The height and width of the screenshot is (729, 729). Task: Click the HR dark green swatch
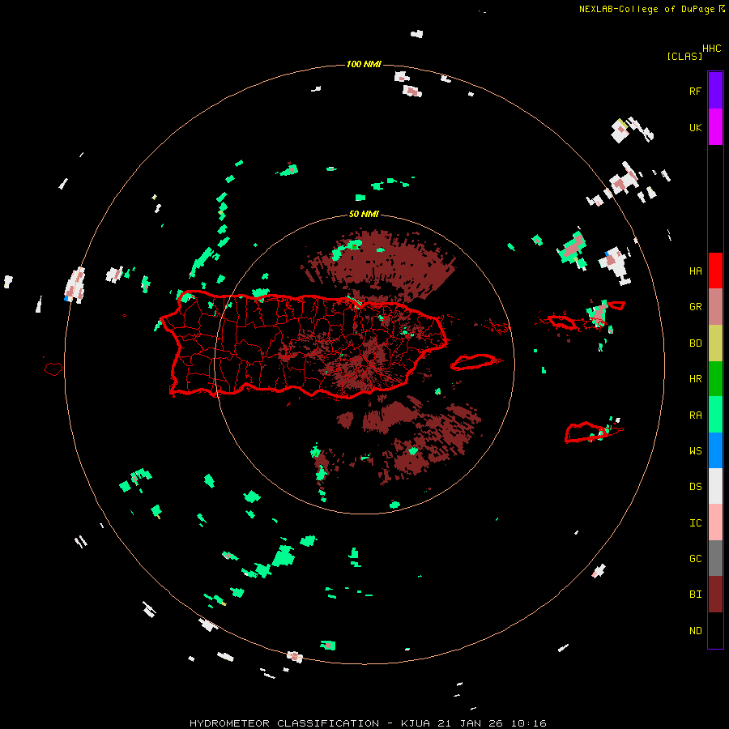point(715,379)
